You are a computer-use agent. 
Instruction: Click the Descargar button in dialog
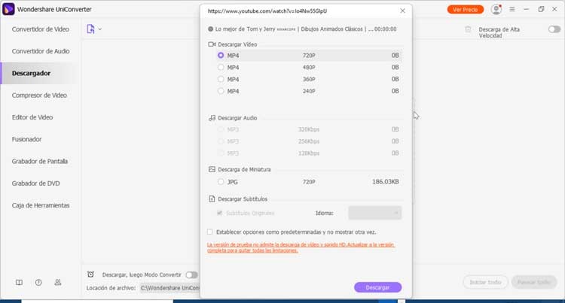tap(377, 287)
